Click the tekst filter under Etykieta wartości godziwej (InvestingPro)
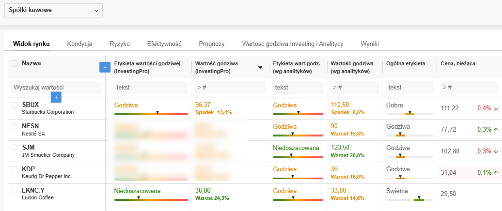The image size is (502, 211). 151,87
